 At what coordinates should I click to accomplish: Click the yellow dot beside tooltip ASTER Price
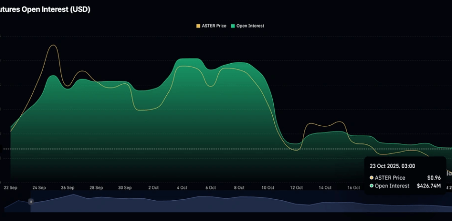[371, 178]
